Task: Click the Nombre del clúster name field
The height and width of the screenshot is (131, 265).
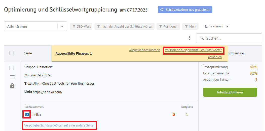Action: (38, 75)
